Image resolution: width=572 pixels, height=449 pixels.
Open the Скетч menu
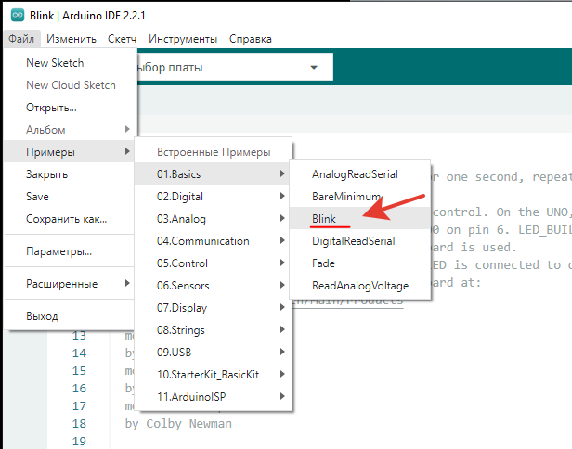122,39
